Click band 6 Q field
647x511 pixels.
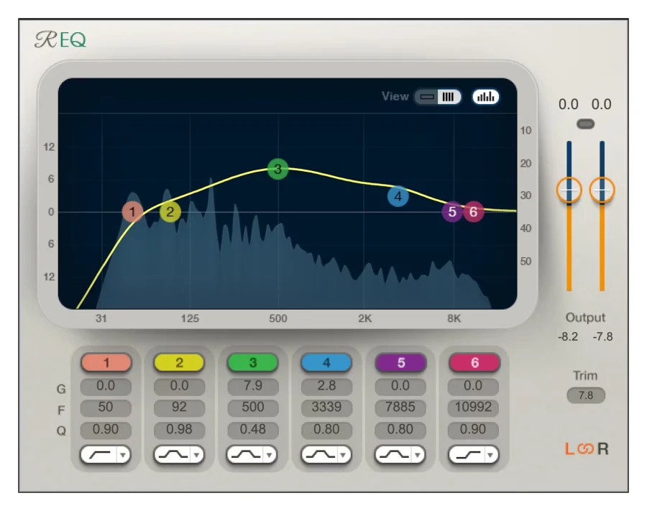pyautogui.click(x=473, y=429)
